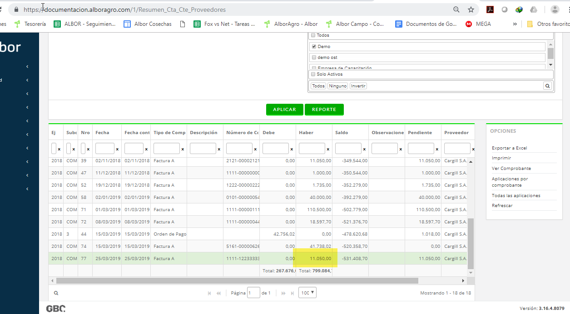Select the Imprimir option
Screen dimensions: 570x314
501,158
